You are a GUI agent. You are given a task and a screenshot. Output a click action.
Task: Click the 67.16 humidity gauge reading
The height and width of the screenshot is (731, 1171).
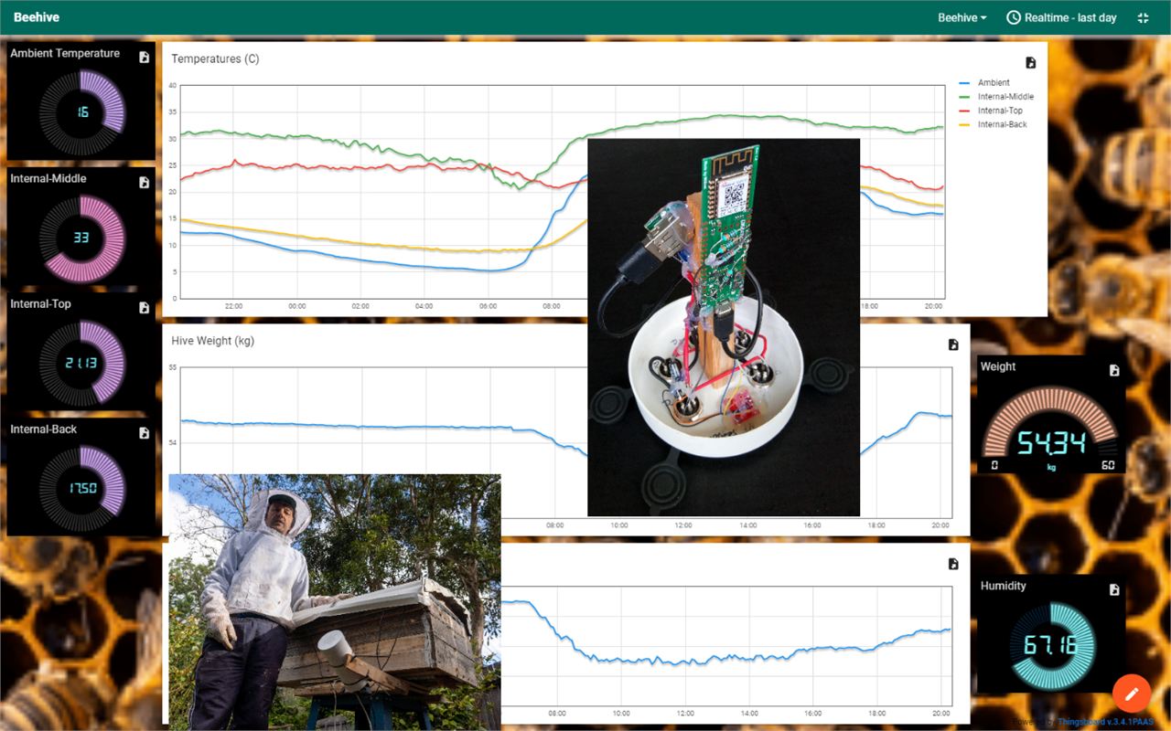tap(1049, 646)
